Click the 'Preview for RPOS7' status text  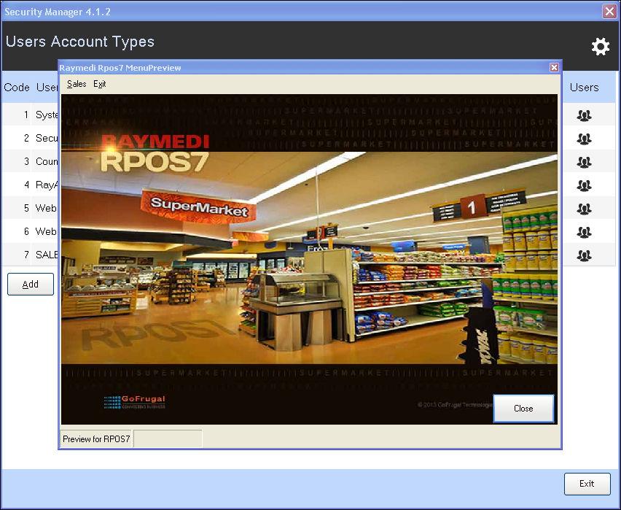click(96, 439)
